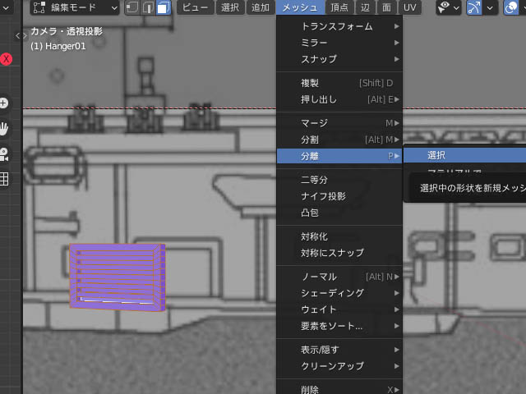Screen dimensions: 526x394
Task: Open the ウェイト submenu
Action: [339, 309]
